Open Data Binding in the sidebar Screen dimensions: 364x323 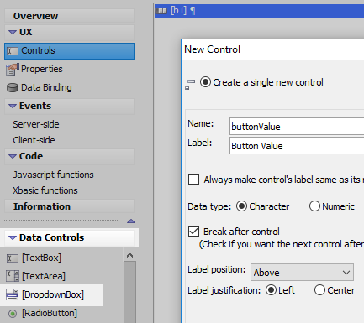pyautogui.click(x=46, y=87)
